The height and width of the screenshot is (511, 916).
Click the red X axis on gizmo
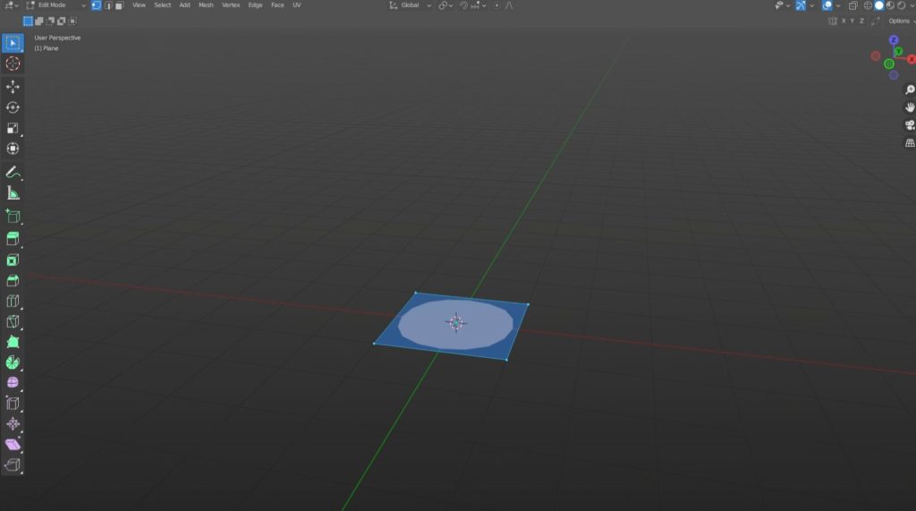(911, 59)
